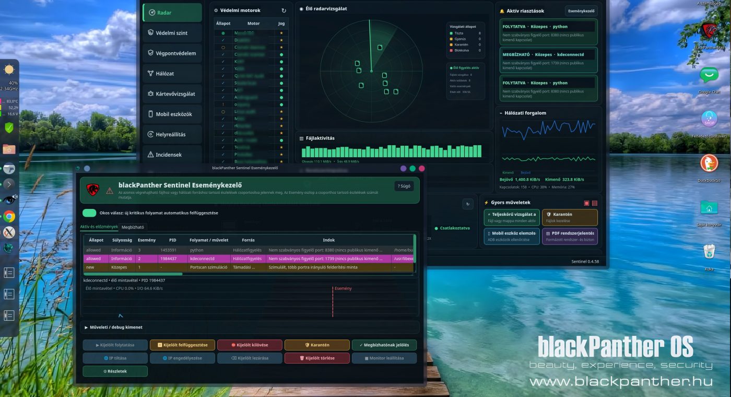Open the X app icon in dock
731x397 pixels.
pos(9,232)
